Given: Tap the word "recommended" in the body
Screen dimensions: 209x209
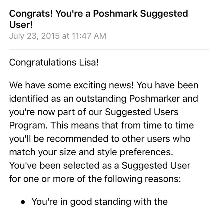Looking at the screenshot, I should [77, 139].
